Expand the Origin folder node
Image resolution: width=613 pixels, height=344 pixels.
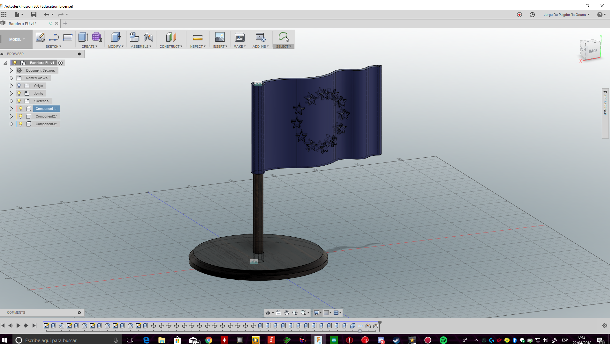[11, 86]
